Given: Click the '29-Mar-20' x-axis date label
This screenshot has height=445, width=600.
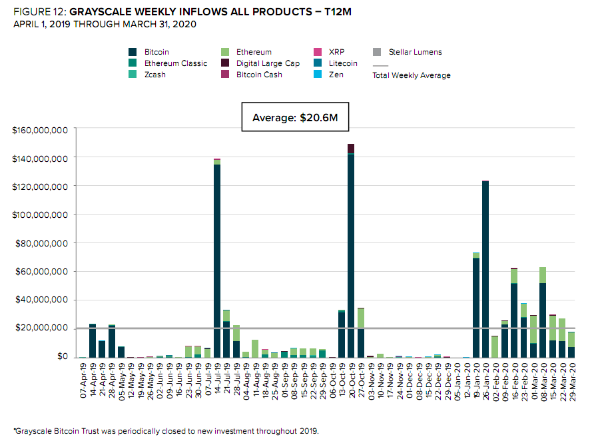Looking at the screenshot, I should pyautogui.click(x=571, y=382).
